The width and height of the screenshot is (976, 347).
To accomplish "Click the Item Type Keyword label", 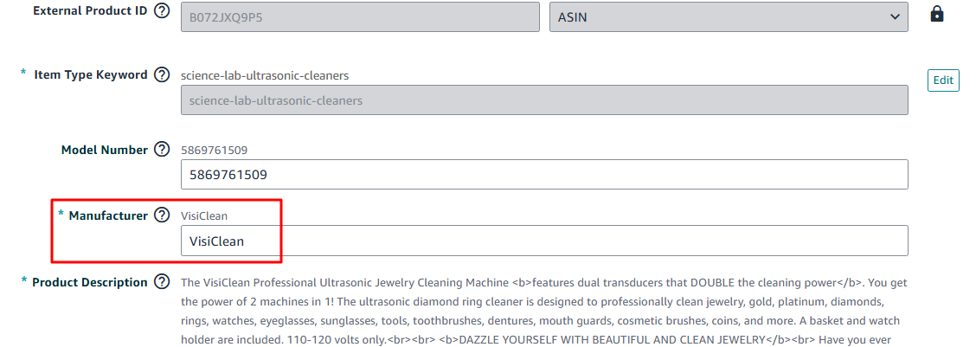I will 90,74.
